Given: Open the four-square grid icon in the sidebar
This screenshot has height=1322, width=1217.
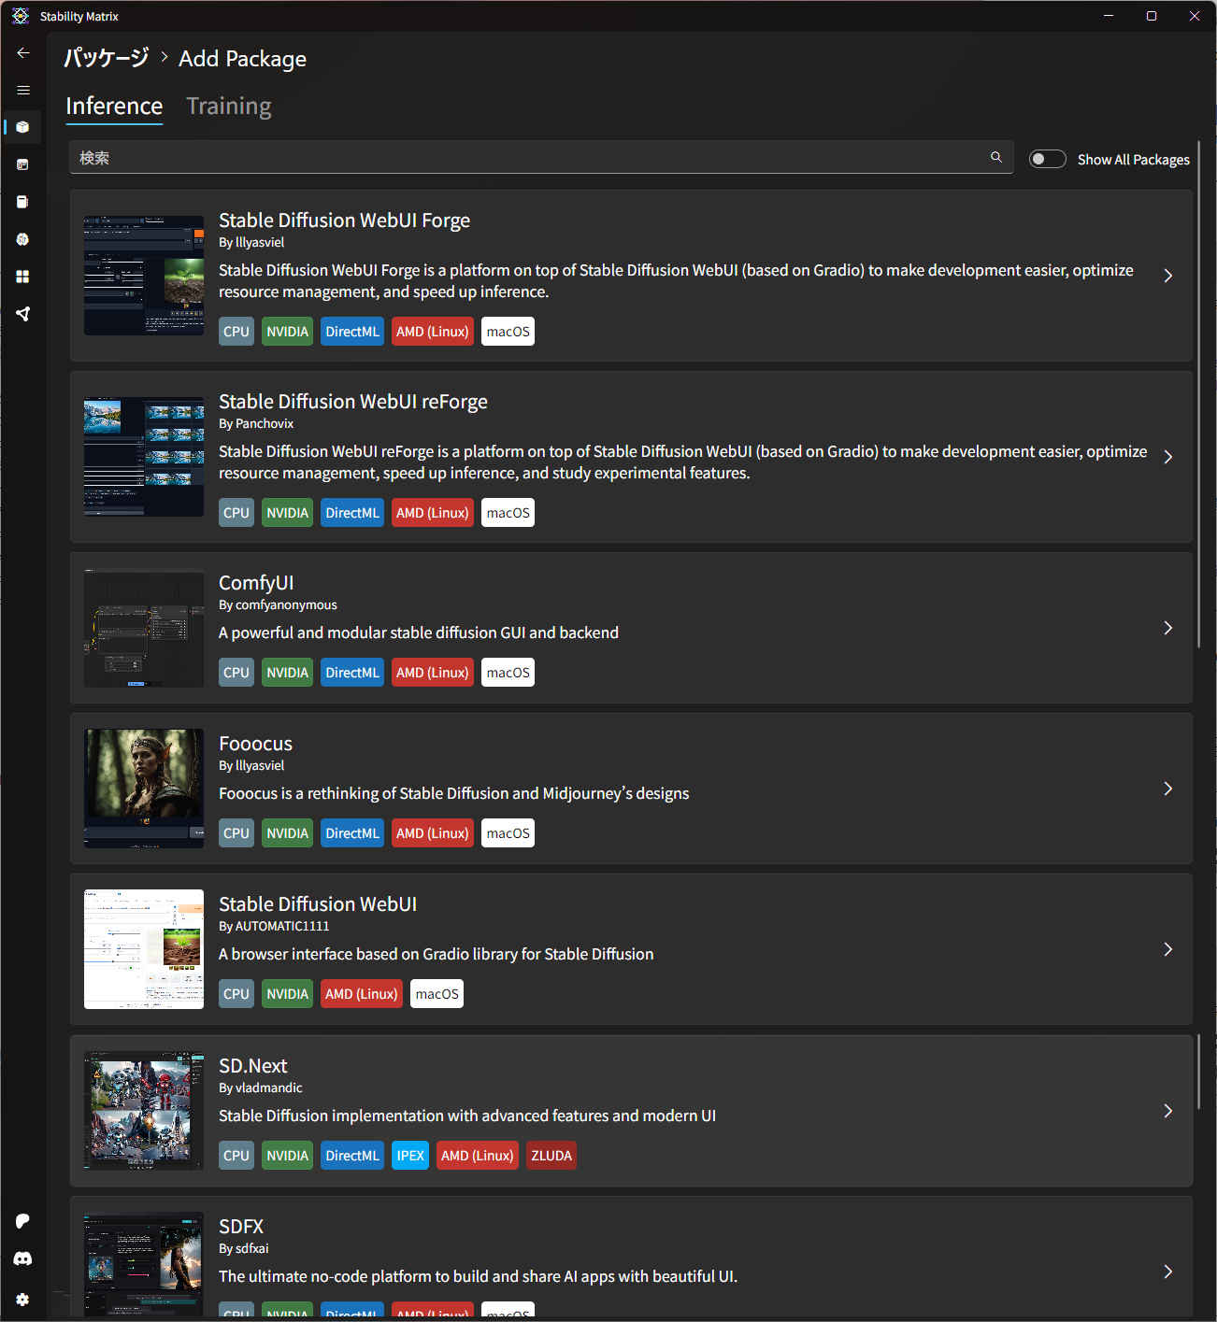Looking at the screenshot, I should [22, 277].
